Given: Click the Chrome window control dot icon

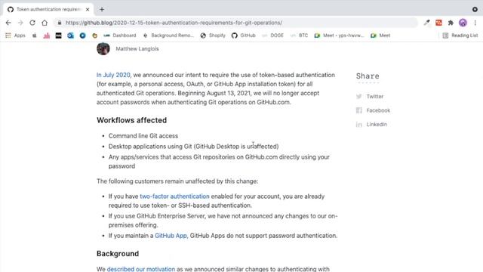Looking at the screenshot, I should (475, 10).
